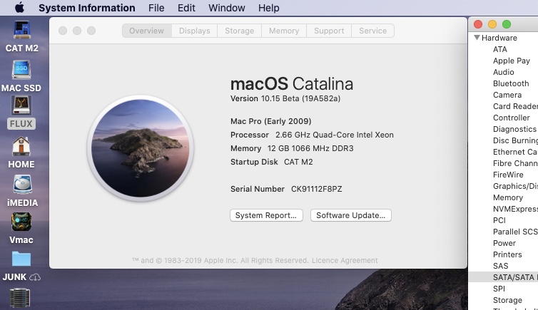538x310 pixels.
Task: Click the Vmac desktop icon
Action: coord(21,222)
